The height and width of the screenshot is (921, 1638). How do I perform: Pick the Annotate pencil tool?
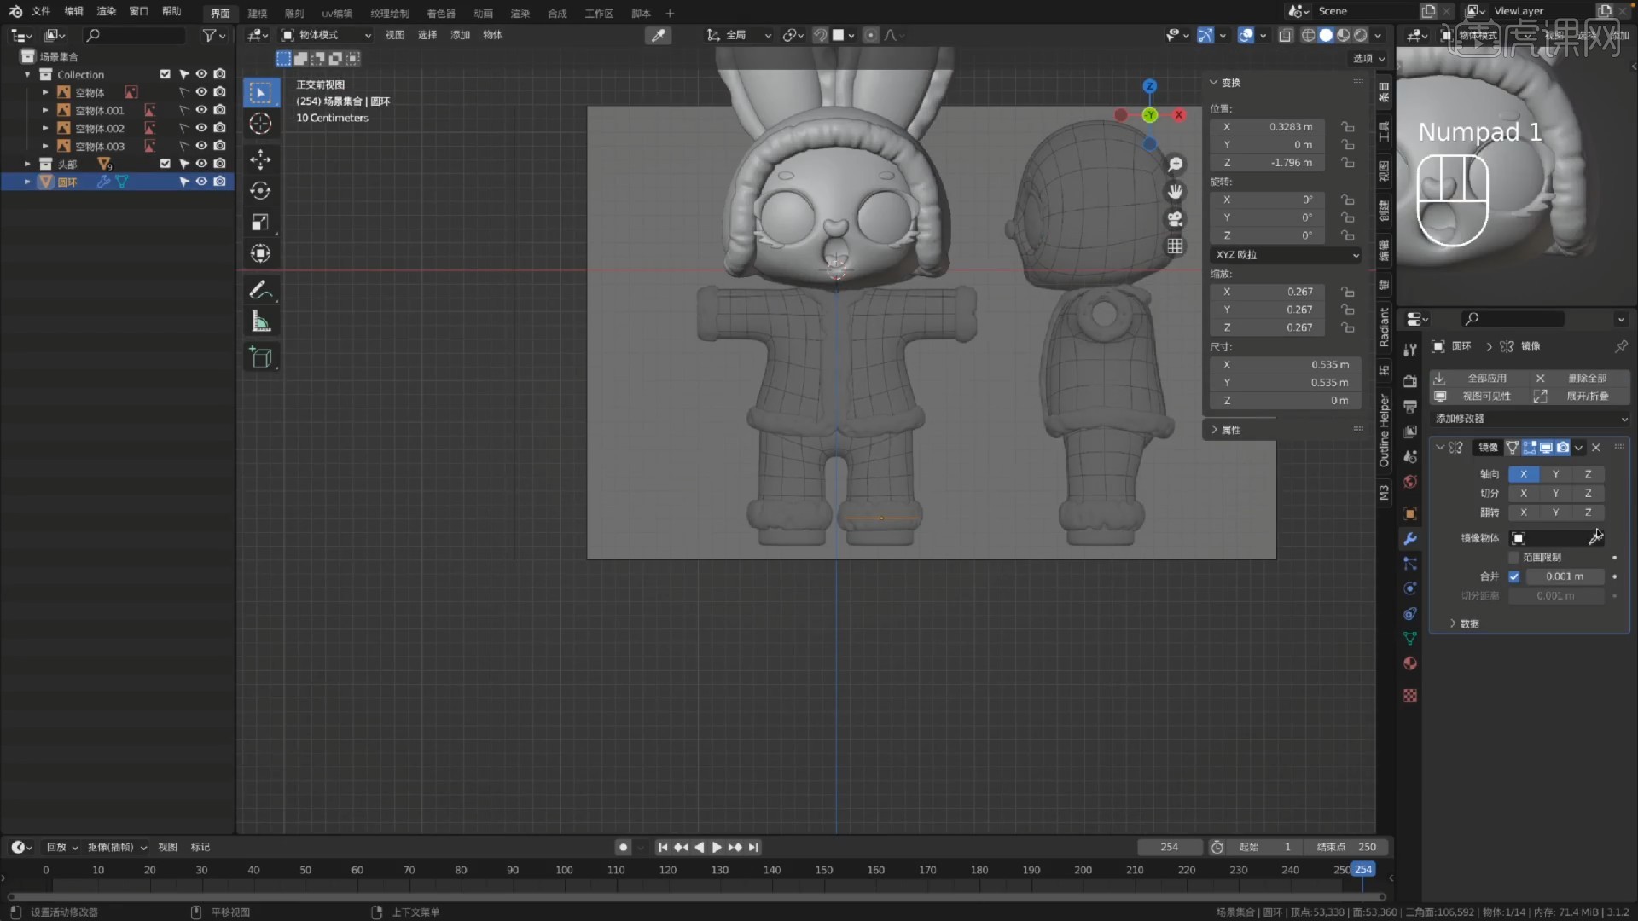(261, 290)
